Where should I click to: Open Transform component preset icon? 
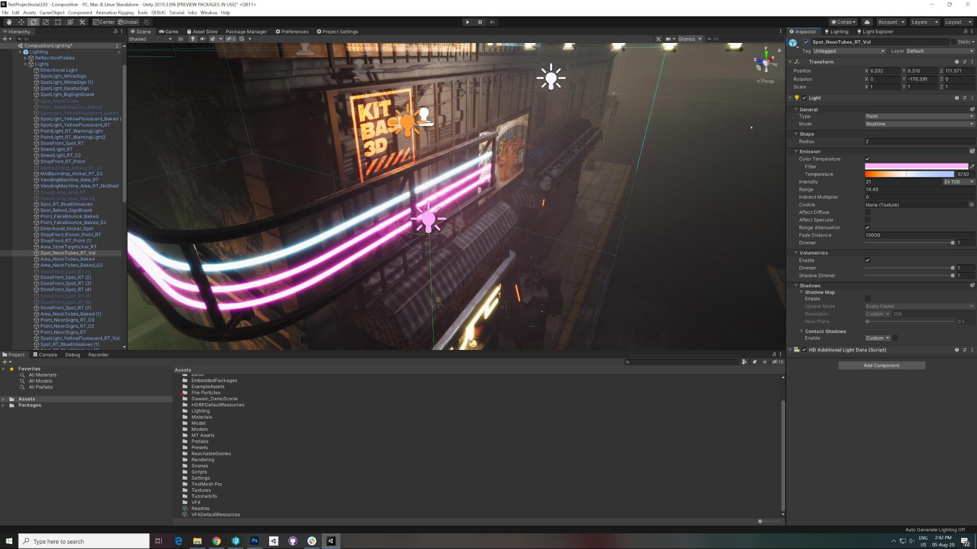[964, 62]
